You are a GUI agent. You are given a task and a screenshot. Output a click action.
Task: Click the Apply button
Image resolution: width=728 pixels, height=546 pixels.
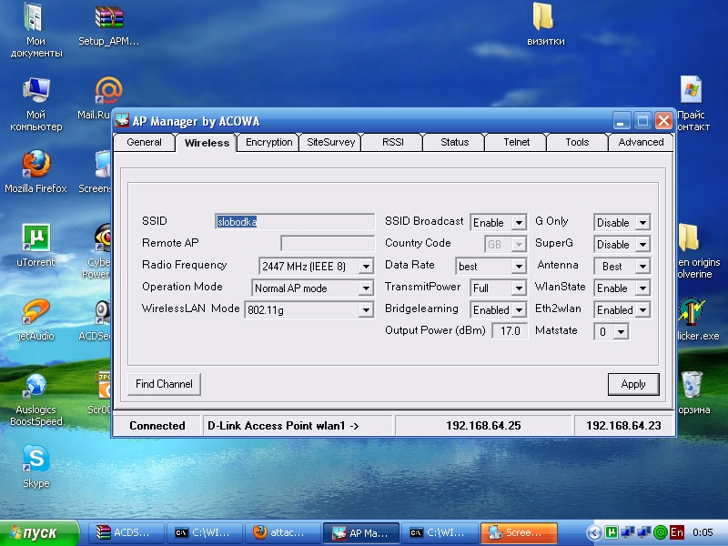(632, 384)
